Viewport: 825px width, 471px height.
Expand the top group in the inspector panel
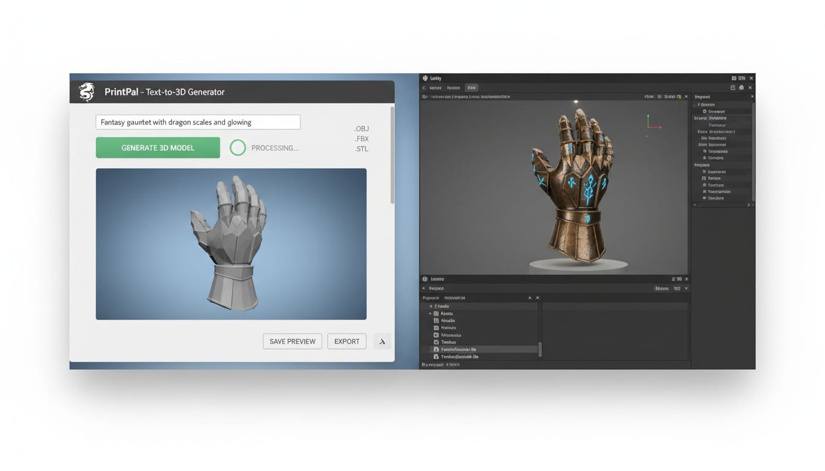point(699,105)
